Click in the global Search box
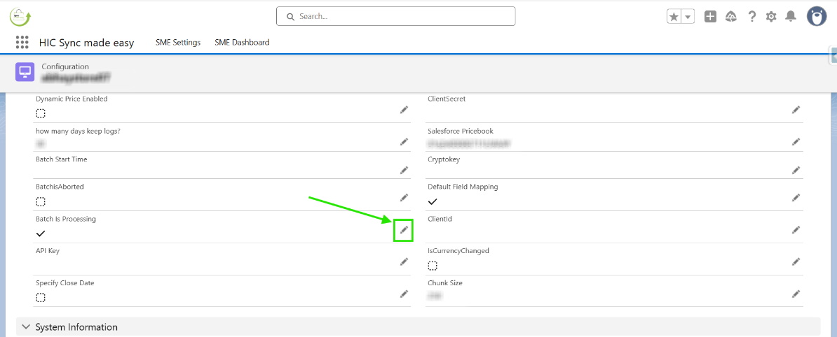 click(396, 16)
